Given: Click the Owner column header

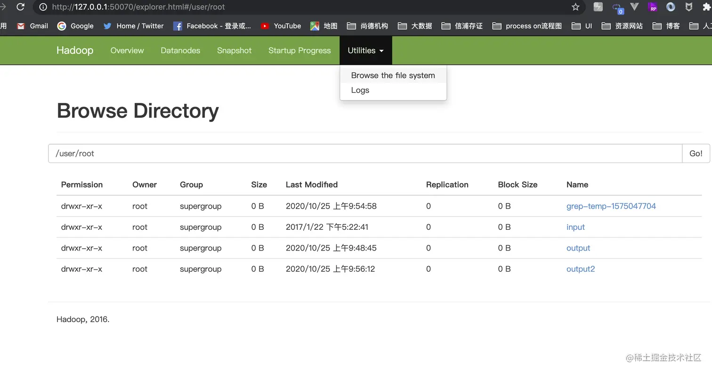Looking at the screenshot, I should point(145,185).
